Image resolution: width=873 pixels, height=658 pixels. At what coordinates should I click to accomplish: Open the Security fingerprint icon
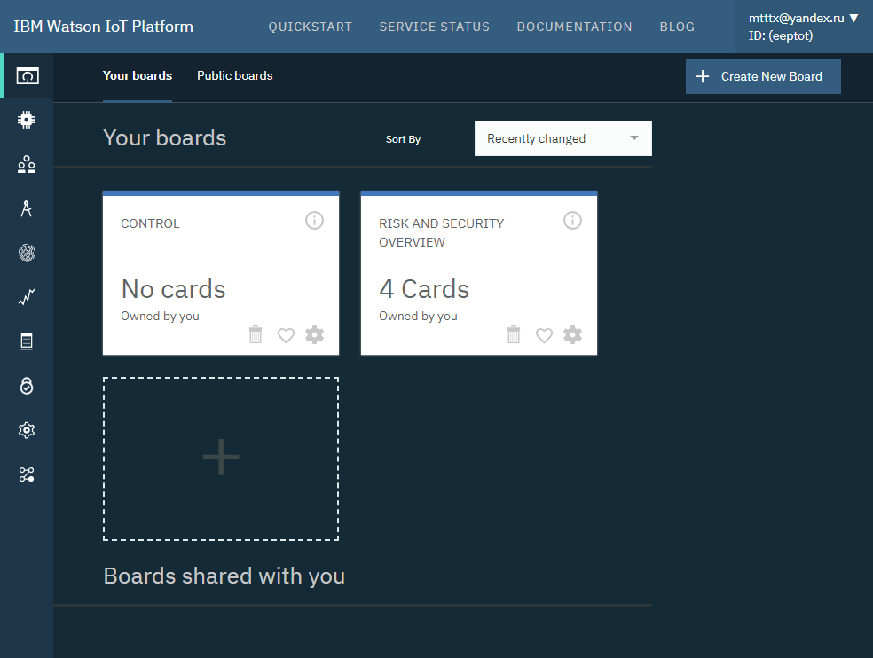pos(27,253)
